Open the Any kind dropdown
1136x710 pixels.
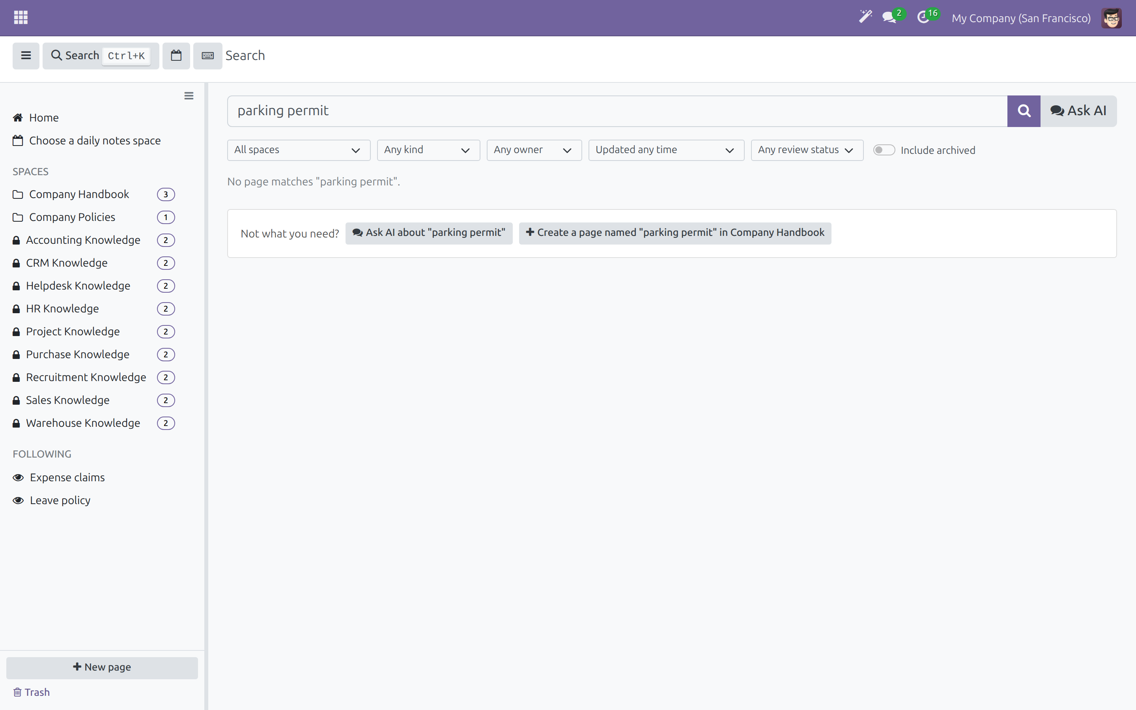[x=428, y=150]
